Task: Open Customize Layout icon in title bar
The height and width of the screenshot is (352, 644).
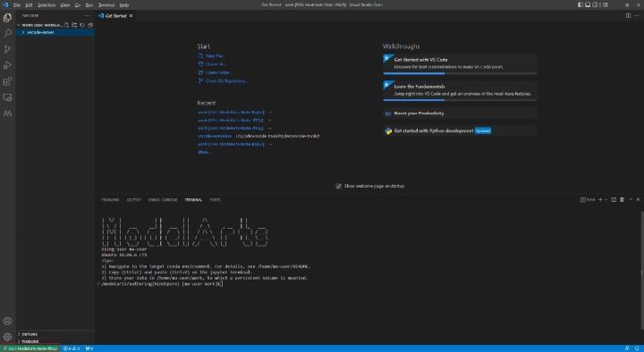Action: [606, 5]
